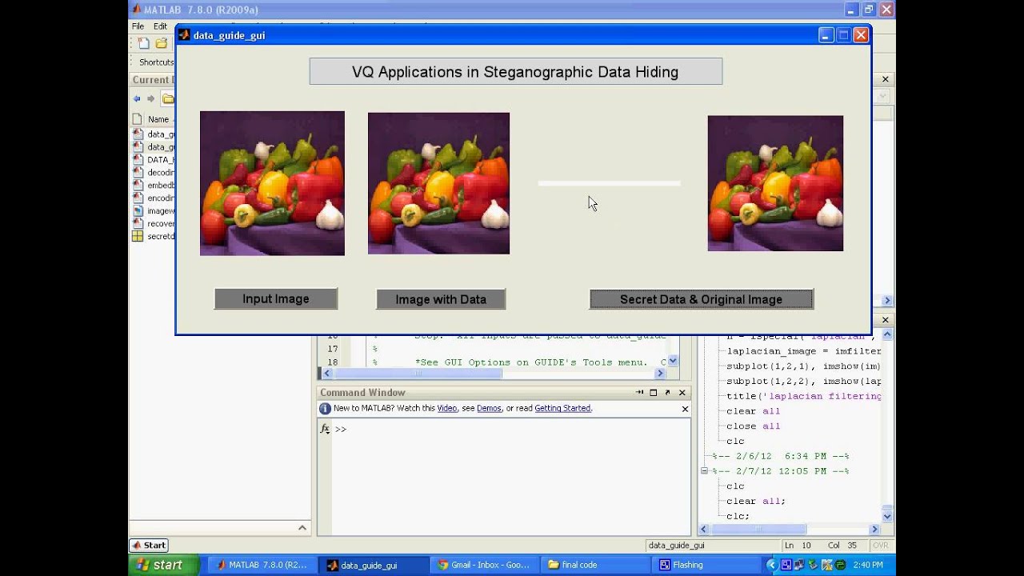
Task: Switch to final code folder taskbar item
Action: 594,565
